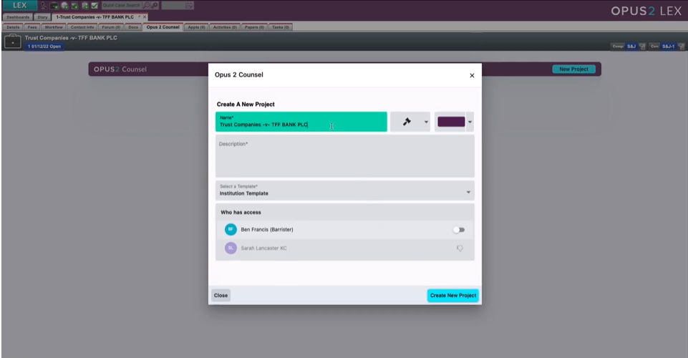Screen dimensions: 688x358
Task: Click Ben Francis (Barrister) name
Action: pyautogui.click(x=267, y=229)
